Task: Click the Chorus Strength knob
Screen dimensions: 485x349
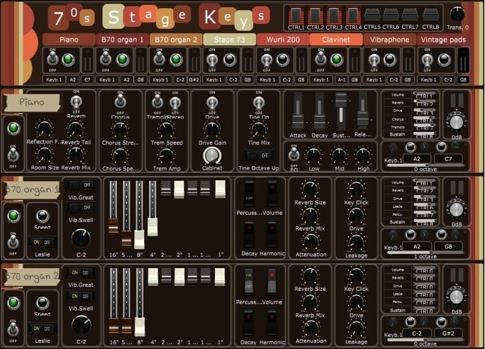Action: [120, 130]
